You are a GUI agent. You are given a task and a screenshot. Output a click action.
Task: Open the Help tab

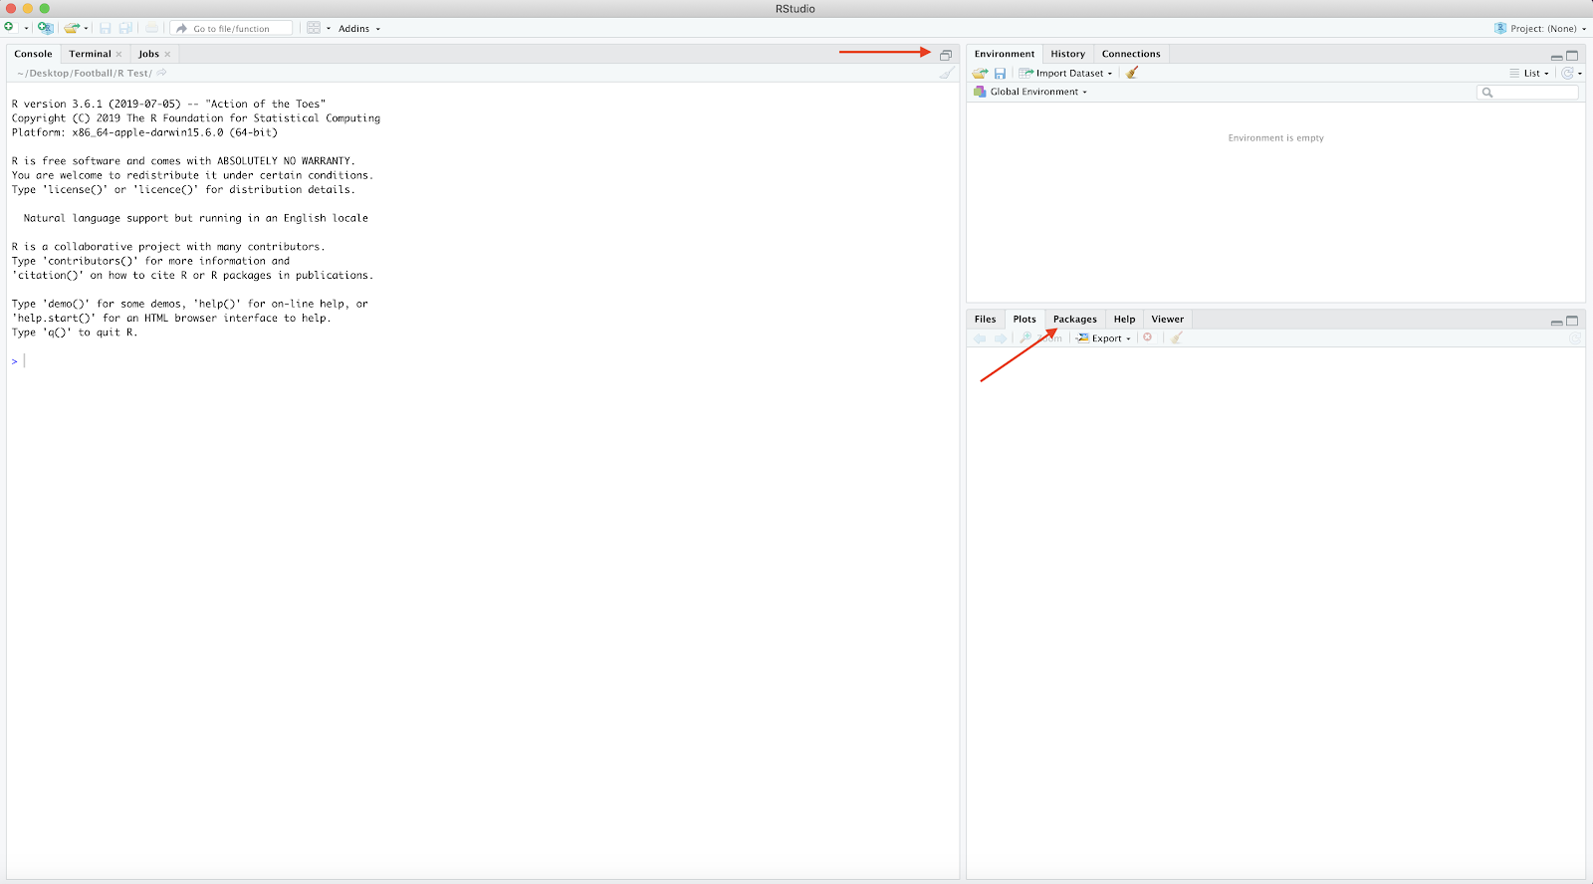[1124, 320]
